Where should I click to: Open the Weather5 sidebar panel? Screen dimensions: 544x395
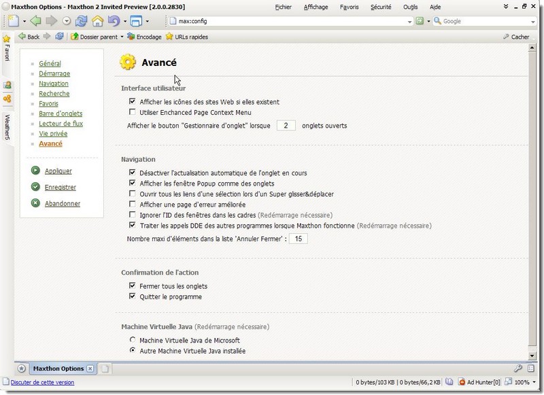tap(7, 127)
